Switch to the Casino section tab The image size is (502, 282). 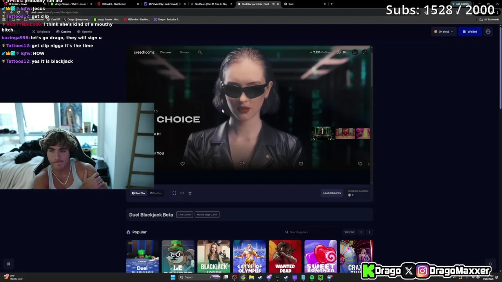(x=64, y=32)
